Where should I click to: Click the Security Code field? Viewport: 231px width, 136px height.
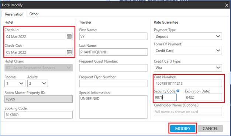(165, 97)
